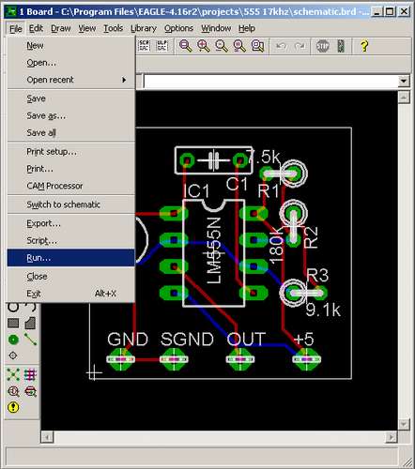Open the Library menu
The width and height of the screenshot is (415, 469).
click(x=144, y=28)
